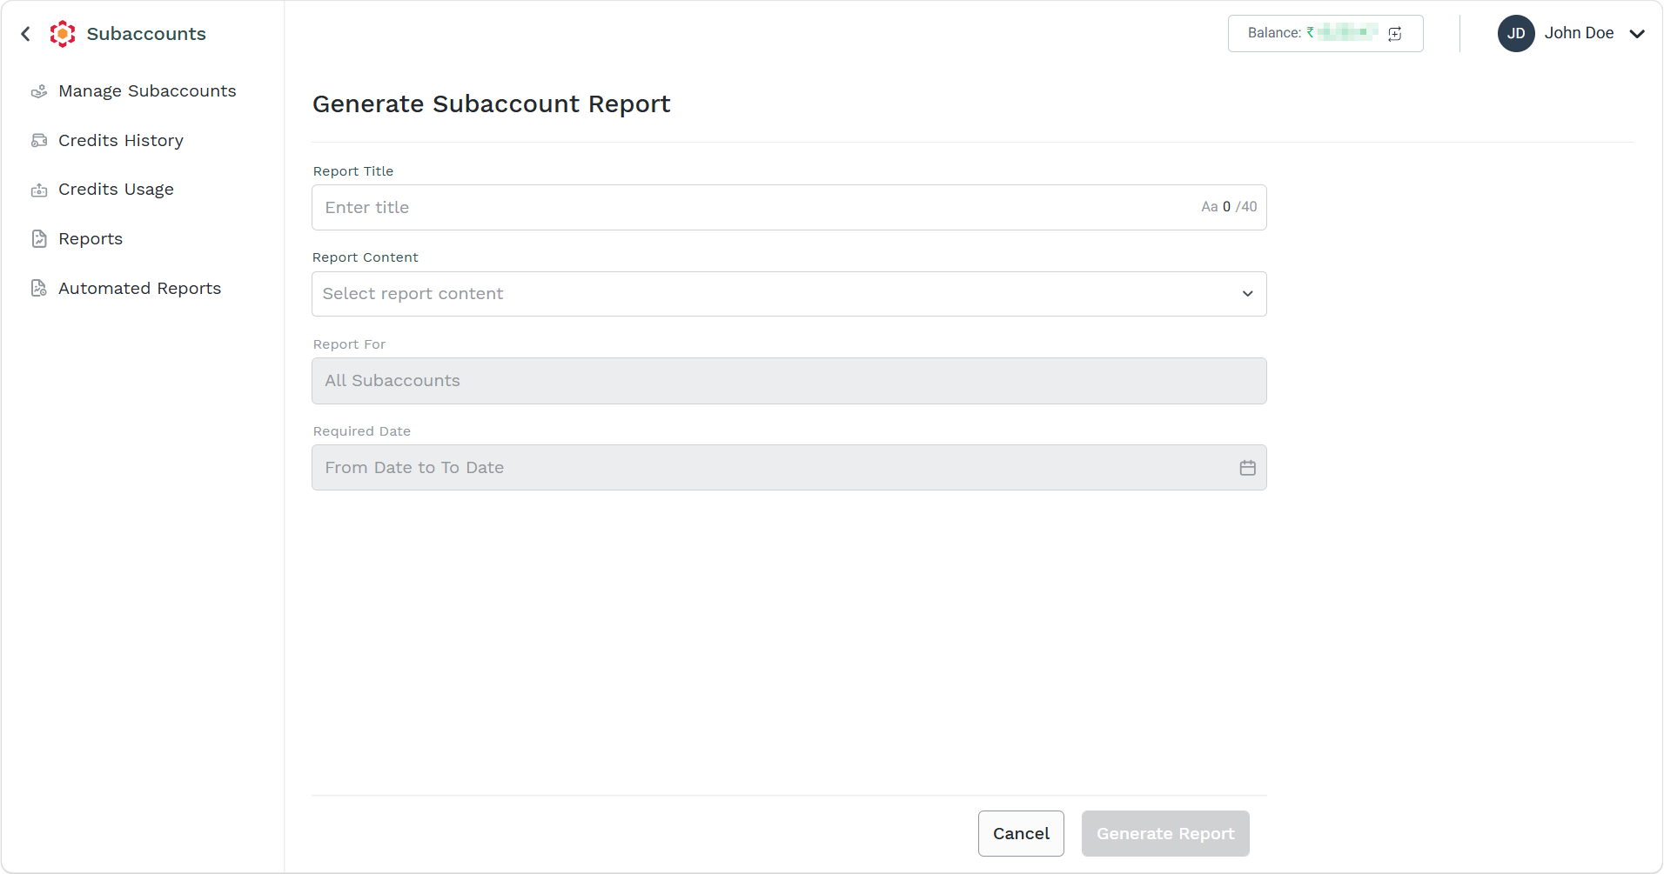
Task: Open Automated Reports
Action: (x=139, y=289)
